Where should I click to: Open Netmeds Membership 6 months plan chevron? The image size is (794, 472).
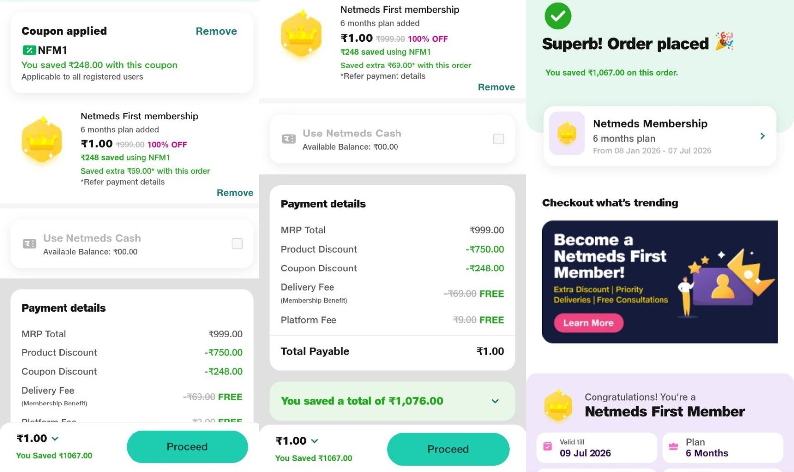[x=762, y=136]
